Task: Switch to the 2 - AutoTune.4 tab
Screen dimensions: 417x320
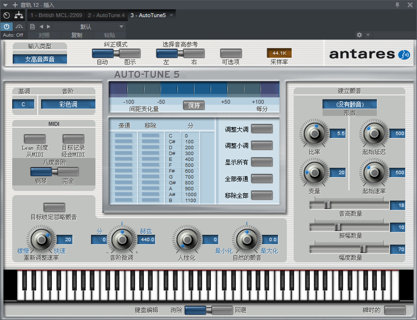Action: point(106,15)
